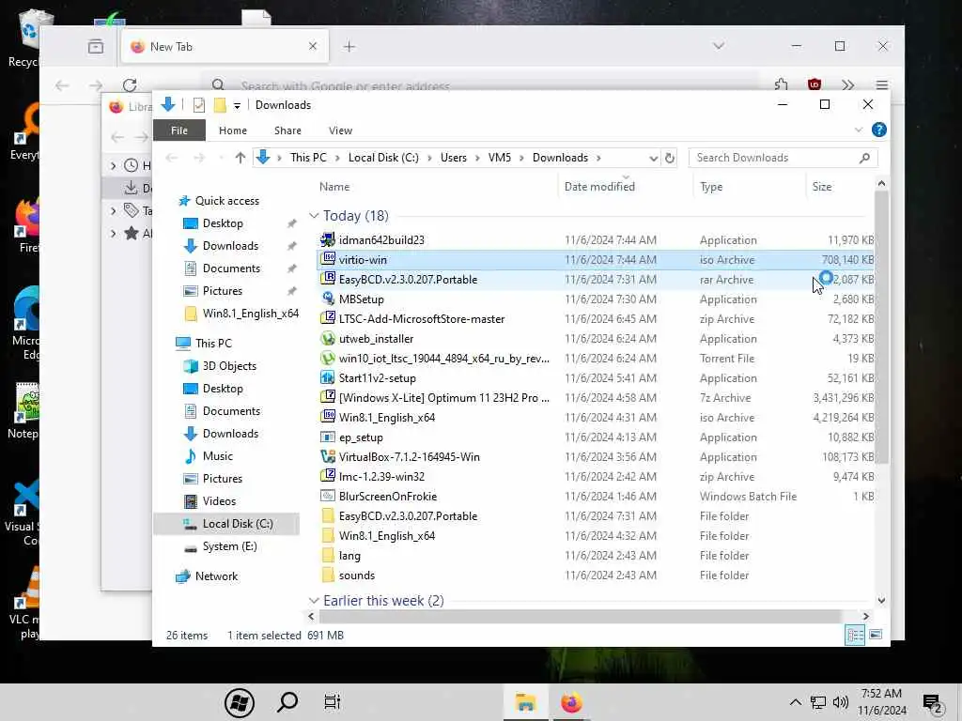
Task: Open the Firefox hamburger menu
Action: (x=881, y=85)
